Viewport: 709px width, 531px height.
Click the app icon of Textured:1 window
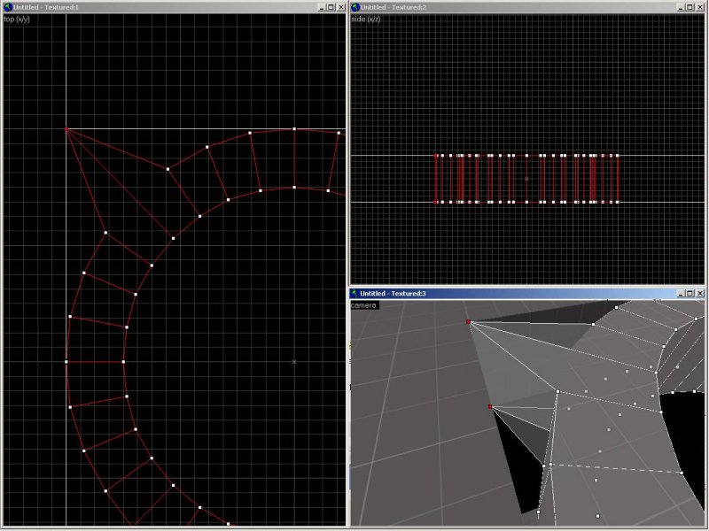(x=7, y=7)
